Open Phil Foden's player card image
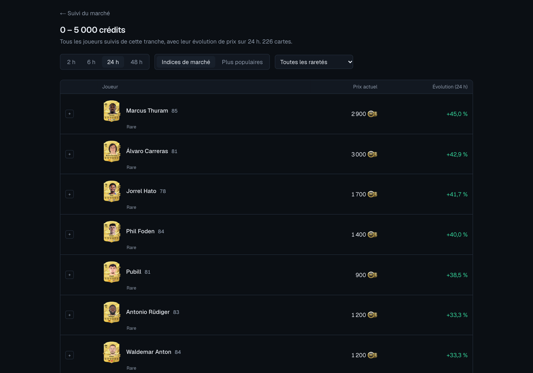Viewport: 533px width, 373px height. [112, 232]
